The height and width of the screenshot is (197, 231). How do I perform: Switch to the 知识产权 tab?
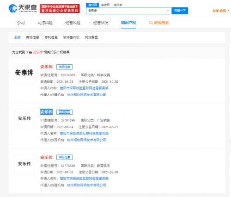(128, 23)
